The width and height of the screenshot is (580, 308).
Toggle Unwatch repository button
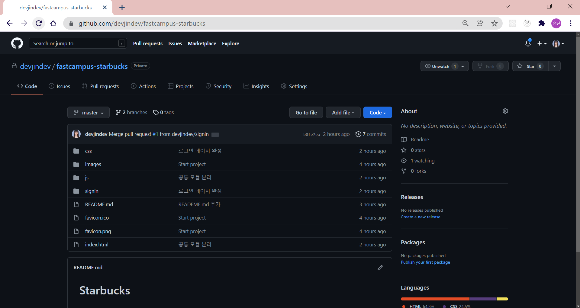444,66
